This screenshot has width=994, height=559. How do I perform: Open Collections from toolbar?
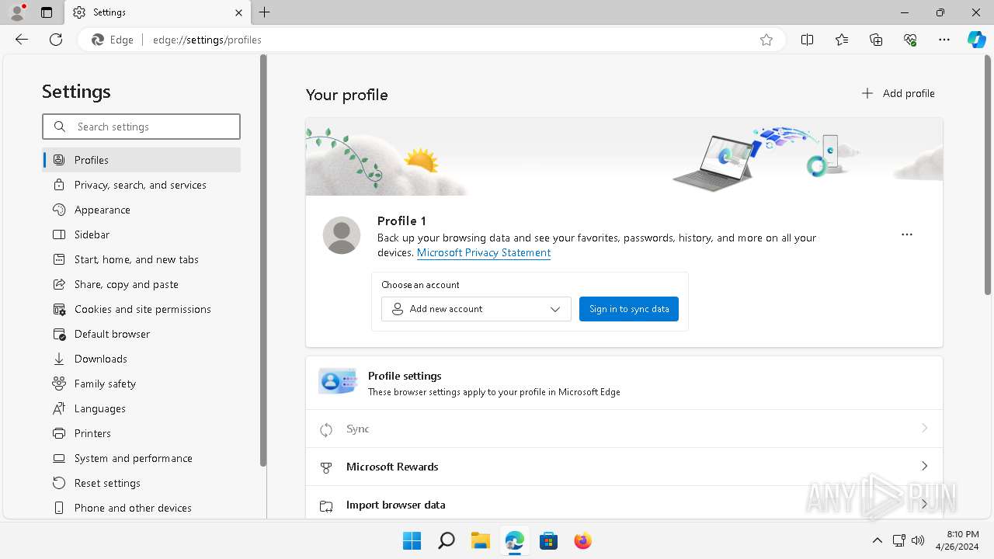tap(876, 40)
